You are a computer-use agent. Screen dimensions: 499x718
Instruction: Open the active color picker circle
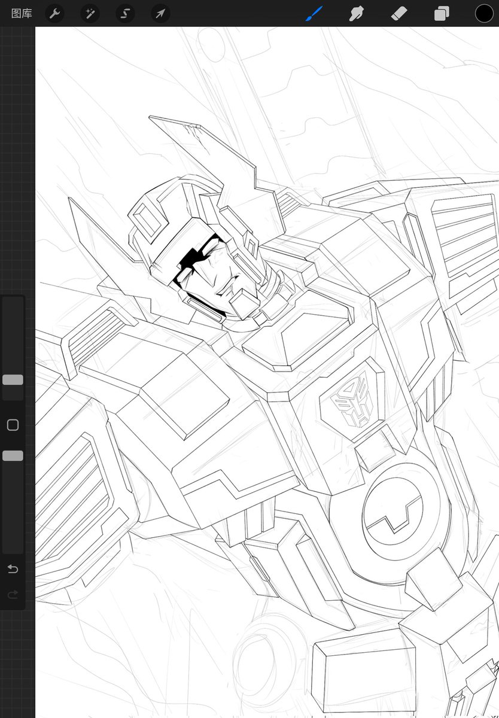tap(484, 13)
